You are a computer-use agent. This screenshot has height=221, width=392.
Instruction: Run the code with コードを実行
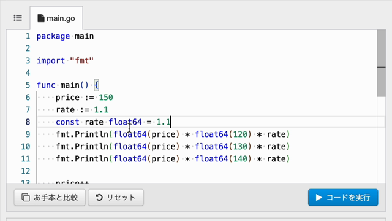(343, 198)
